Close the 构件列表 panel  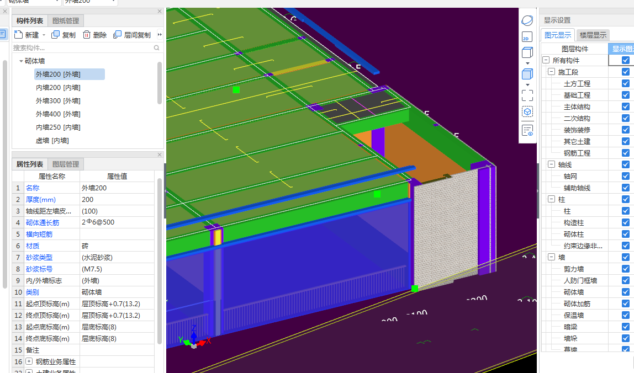pyautogui.click(x=160, y=12)
